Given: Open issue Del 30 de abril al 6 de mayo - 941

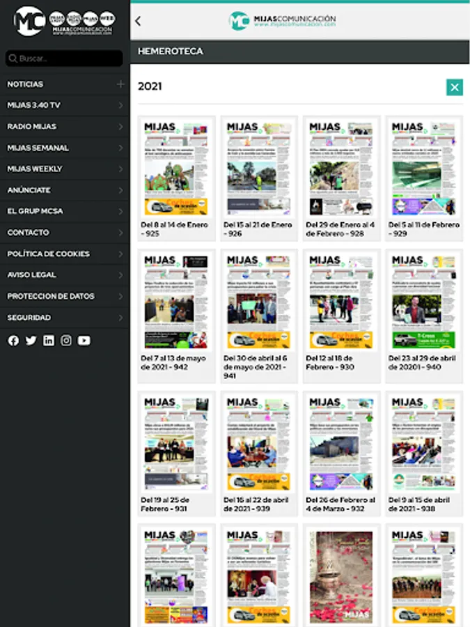Looking at the screenshot, I should click(259, 316).
